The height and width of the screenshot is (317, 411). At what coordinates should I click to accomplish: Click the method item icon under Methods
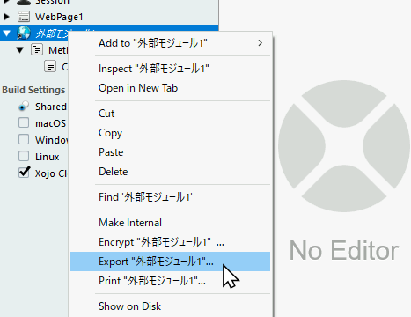click(50, 66)
